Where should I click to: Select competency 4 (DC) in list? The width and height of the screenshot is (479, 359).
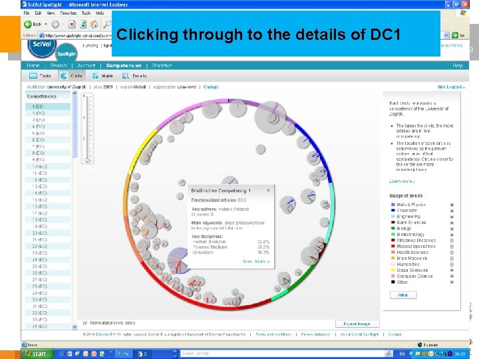click(48, 126)
